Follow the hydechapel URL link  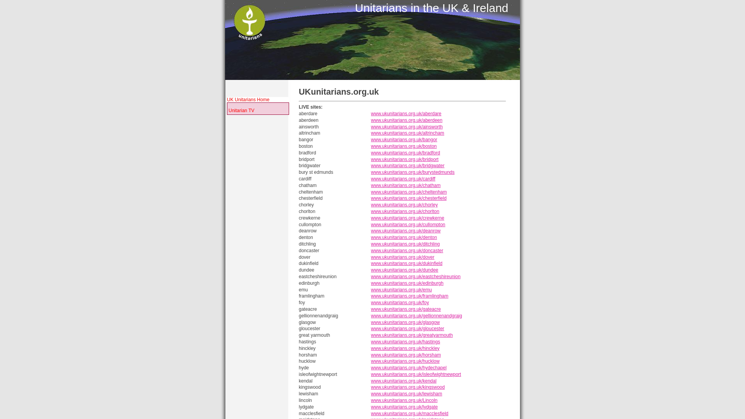(x=409, y=368)
